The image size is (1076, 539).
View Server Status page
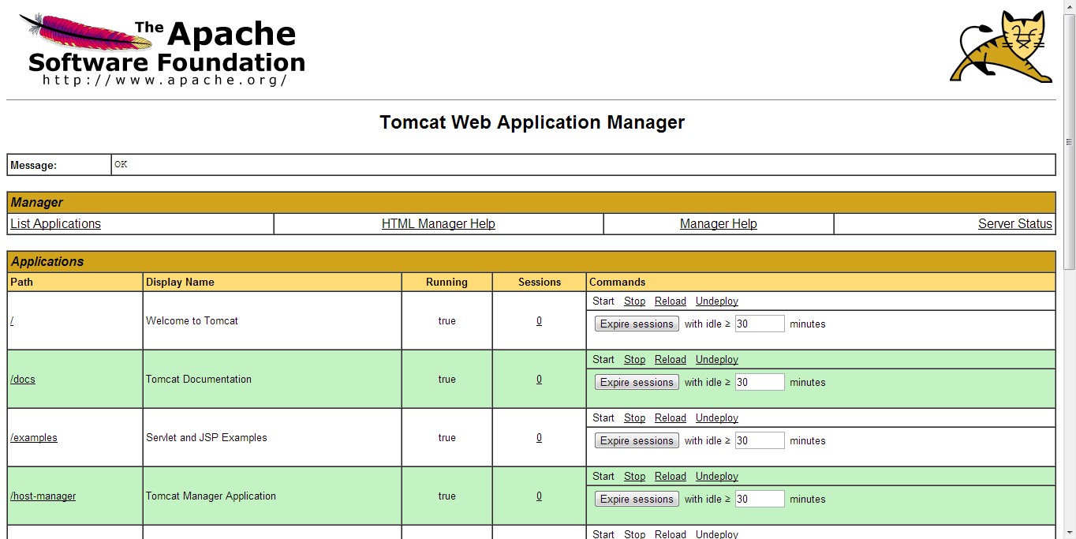(1015, 224)
